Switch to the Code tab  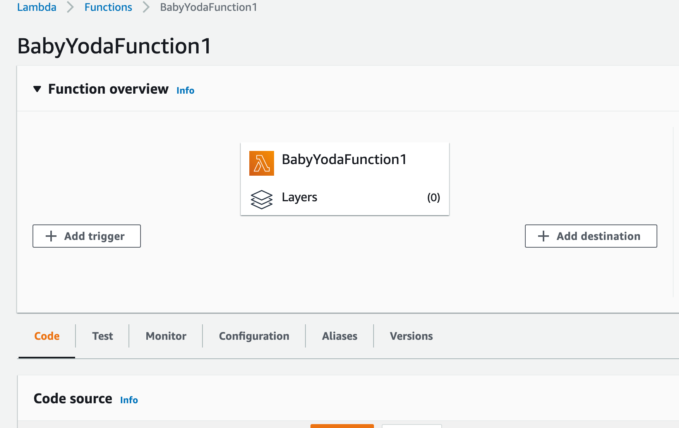47,336
